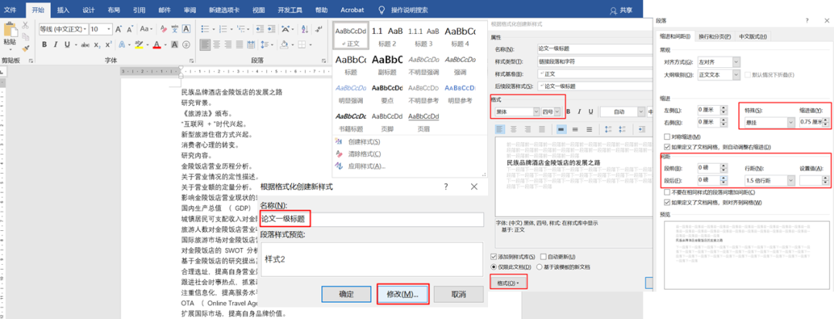Click the 创建样式 icon in the styles gallery

point(339,141)
